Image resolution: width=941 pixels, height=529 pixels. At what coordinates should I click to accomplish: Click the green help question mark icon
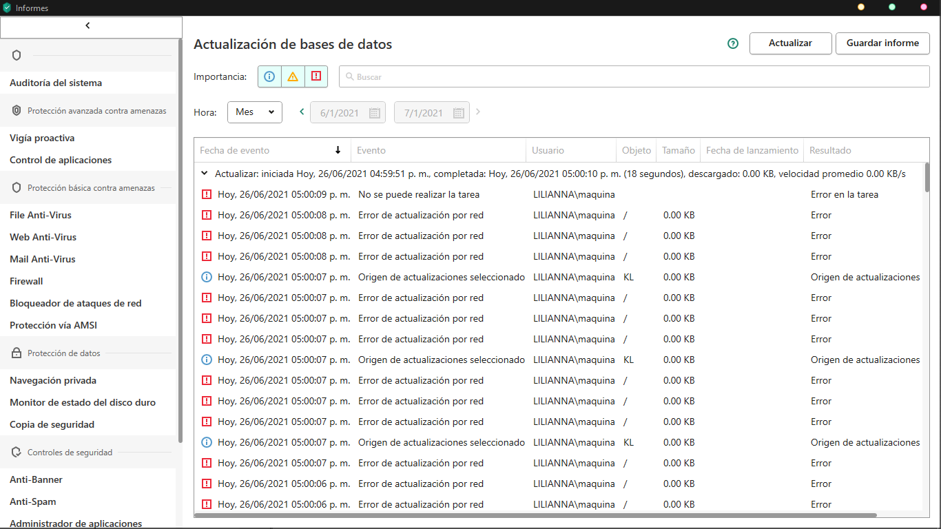(x=733, y=43)
